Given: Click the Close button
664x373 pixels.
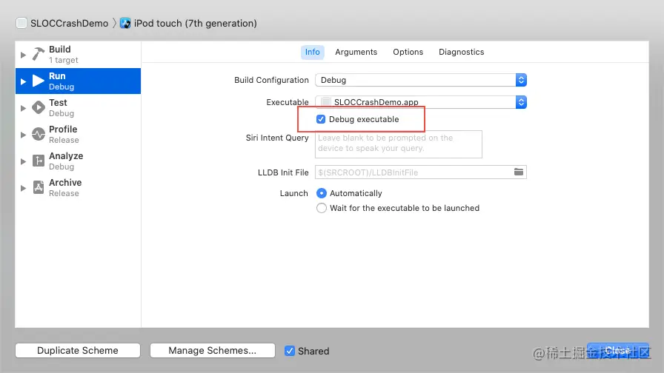Looking at the screenshot, I should [618, 350].
